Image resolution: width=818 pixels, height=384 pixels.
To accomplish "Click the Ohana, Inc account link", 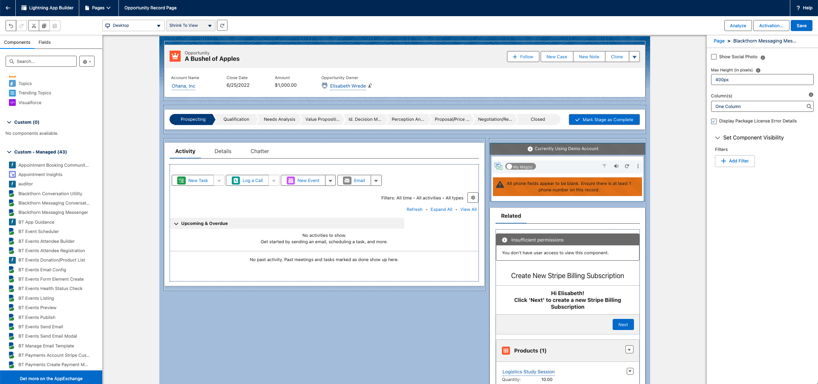I will point(183,86).
